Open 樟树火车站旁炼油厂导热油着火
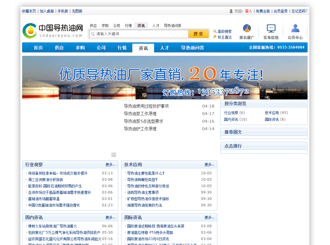Image resolution: width=330 pixels, height=245 pixels. [53, 226]
